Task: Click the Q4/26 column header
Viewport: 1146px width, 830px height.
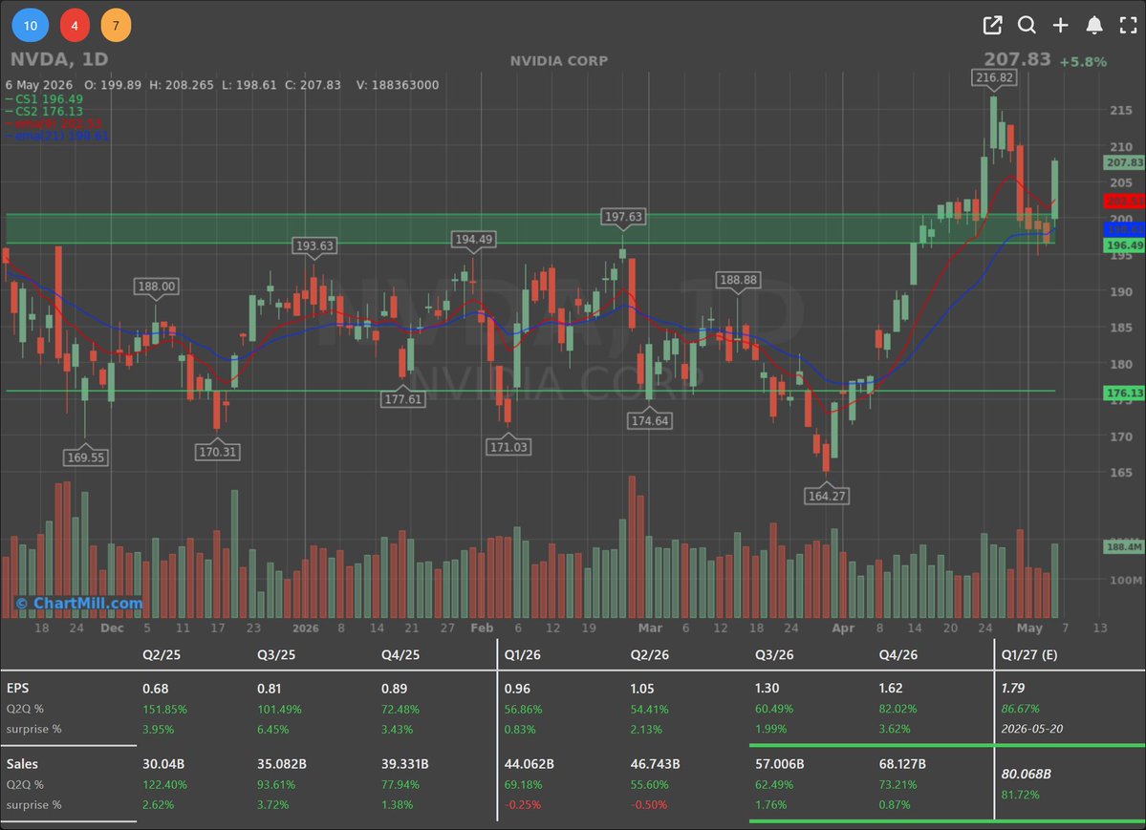Action: click(898, 654)
